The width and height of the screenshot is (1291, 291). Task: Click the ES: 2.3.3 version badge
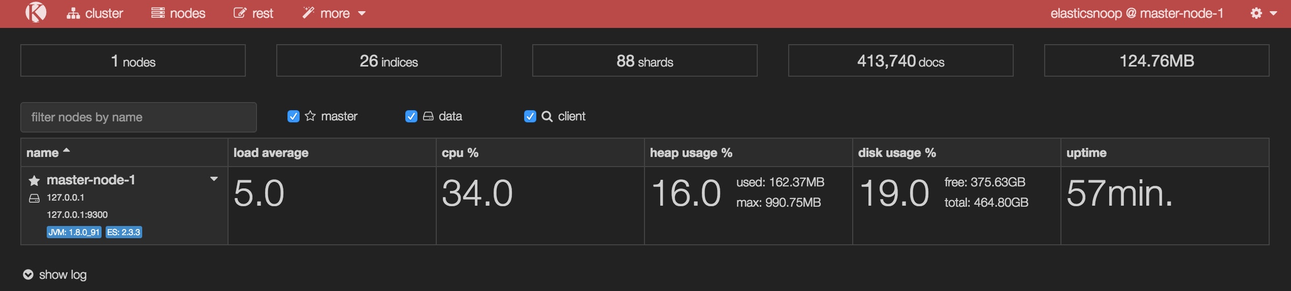(123, 232)
